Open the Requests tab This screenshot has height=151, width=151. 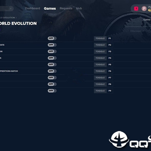[66, 8]
